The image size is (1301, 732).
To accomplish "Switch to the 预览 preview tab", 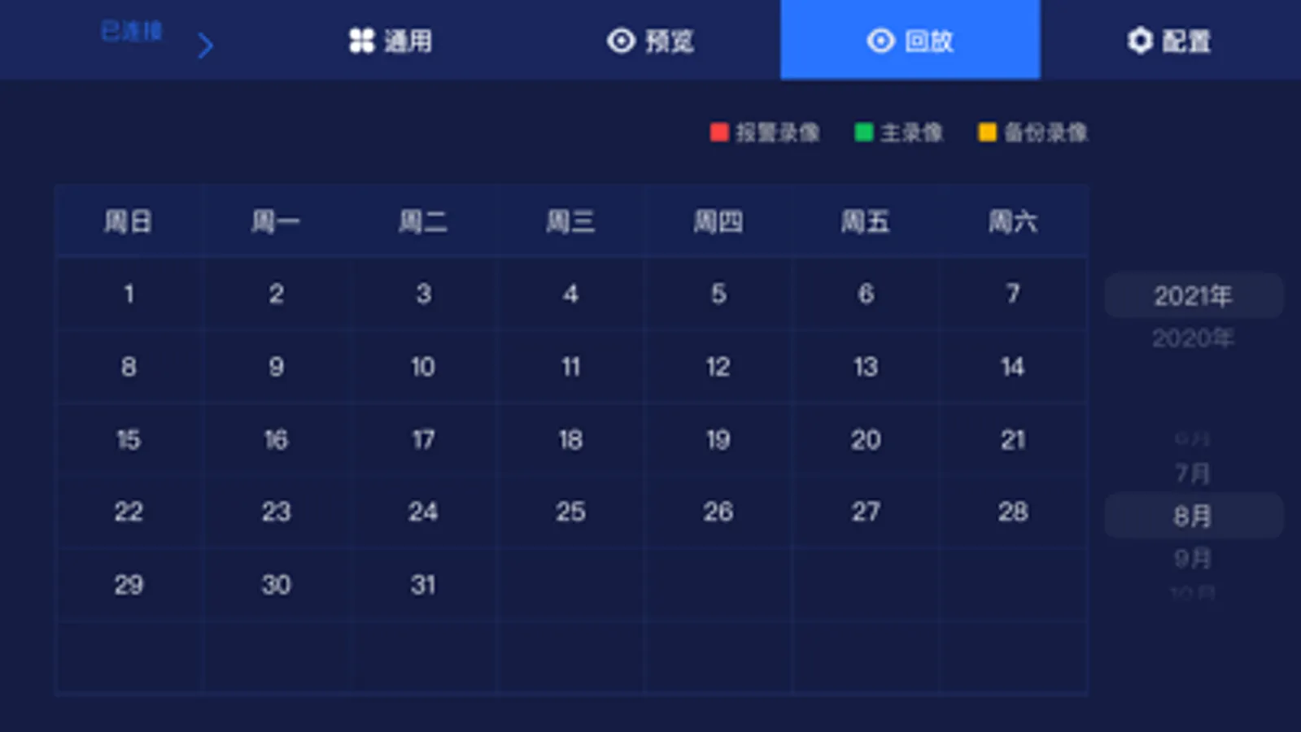I will (651, 40).
